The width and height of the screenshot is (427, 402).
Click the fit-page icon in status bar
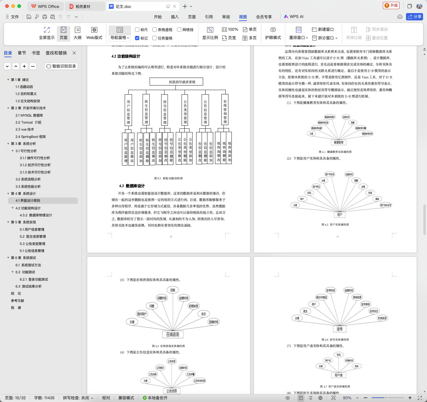point(333,398)
